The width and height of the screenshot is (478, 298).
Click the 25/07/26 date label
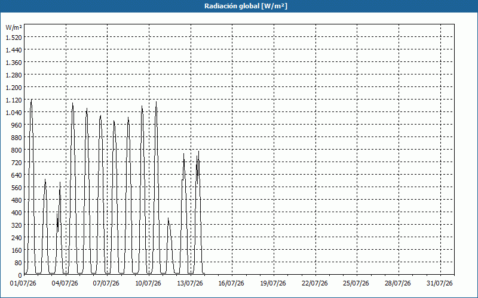click(356, 284)
